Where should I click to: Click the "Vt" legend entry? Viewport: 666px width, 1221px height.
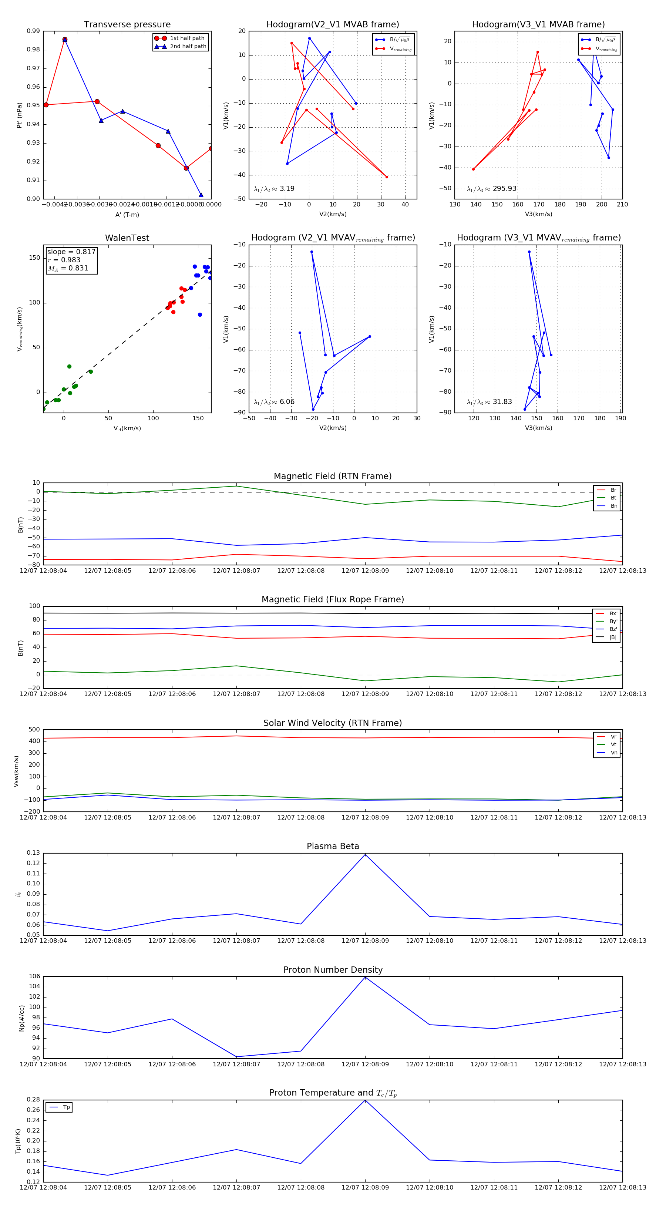[607, 745]
